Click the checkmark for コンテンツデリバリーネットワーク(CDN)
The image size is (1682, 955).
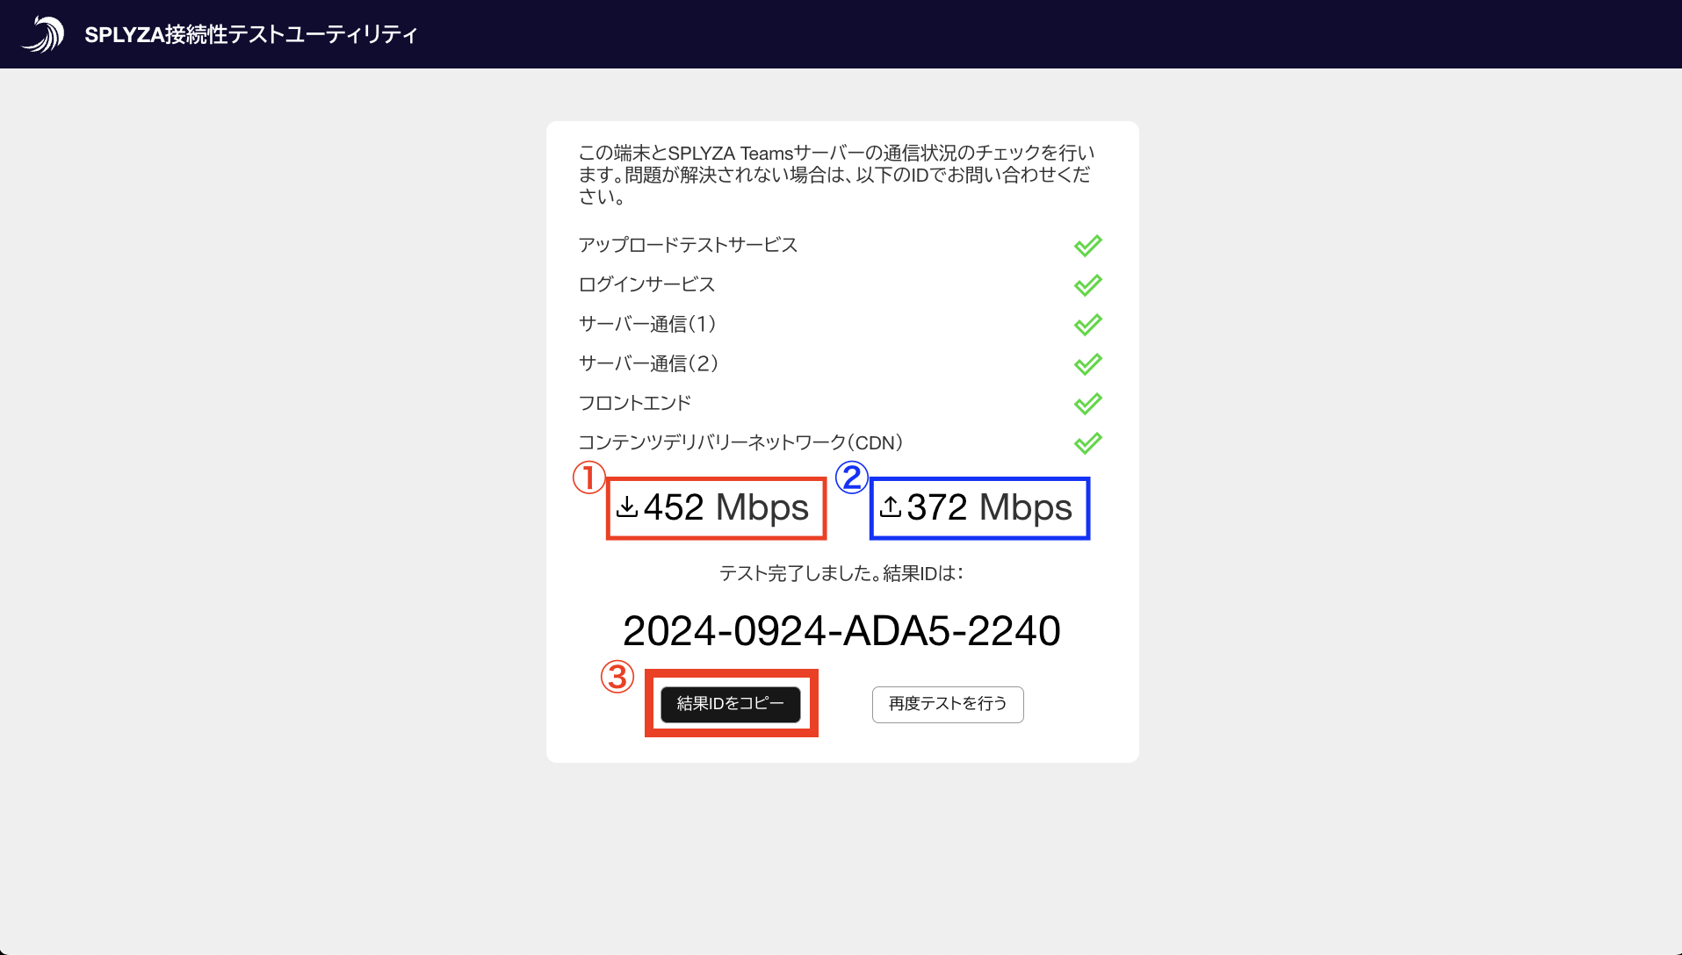pyautogui.click(x=1087, y=443)
